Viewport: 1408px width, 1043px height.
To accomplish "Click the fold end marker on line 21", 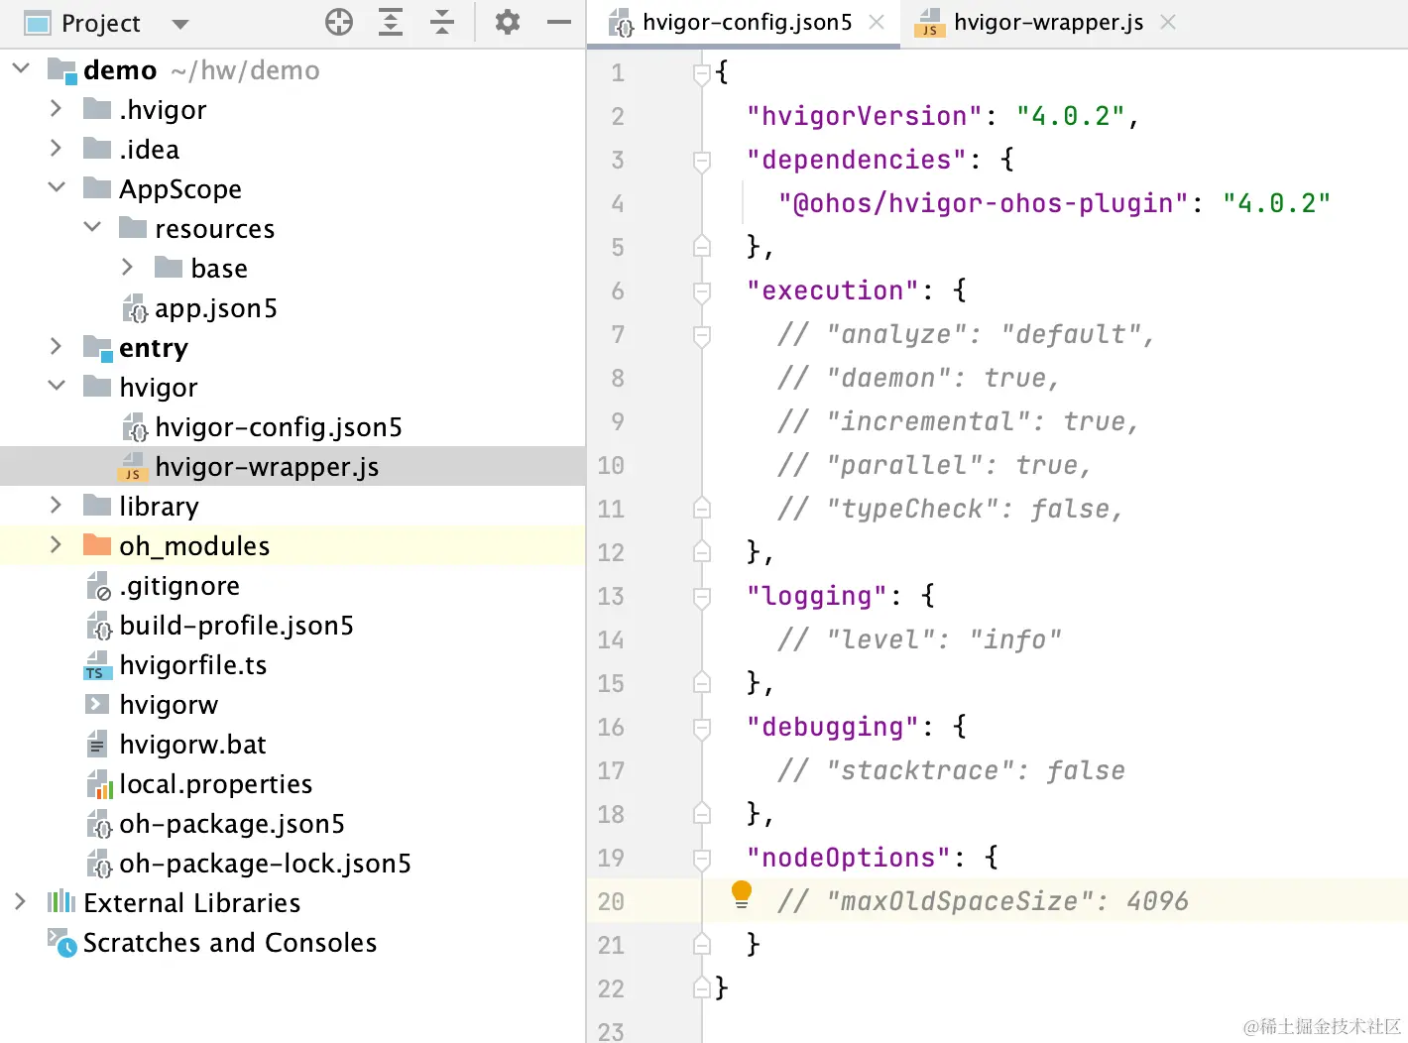I will tap(702, 944).
